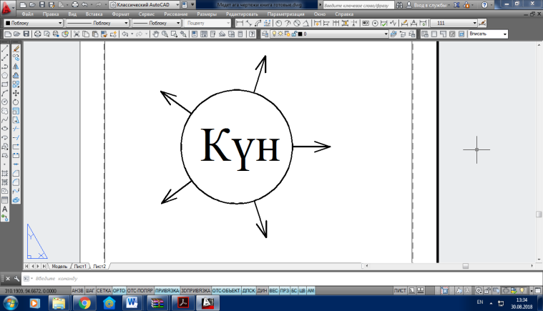
Task: Click the ЛИСТ paper space button
Action: click(x=400, y=290)
